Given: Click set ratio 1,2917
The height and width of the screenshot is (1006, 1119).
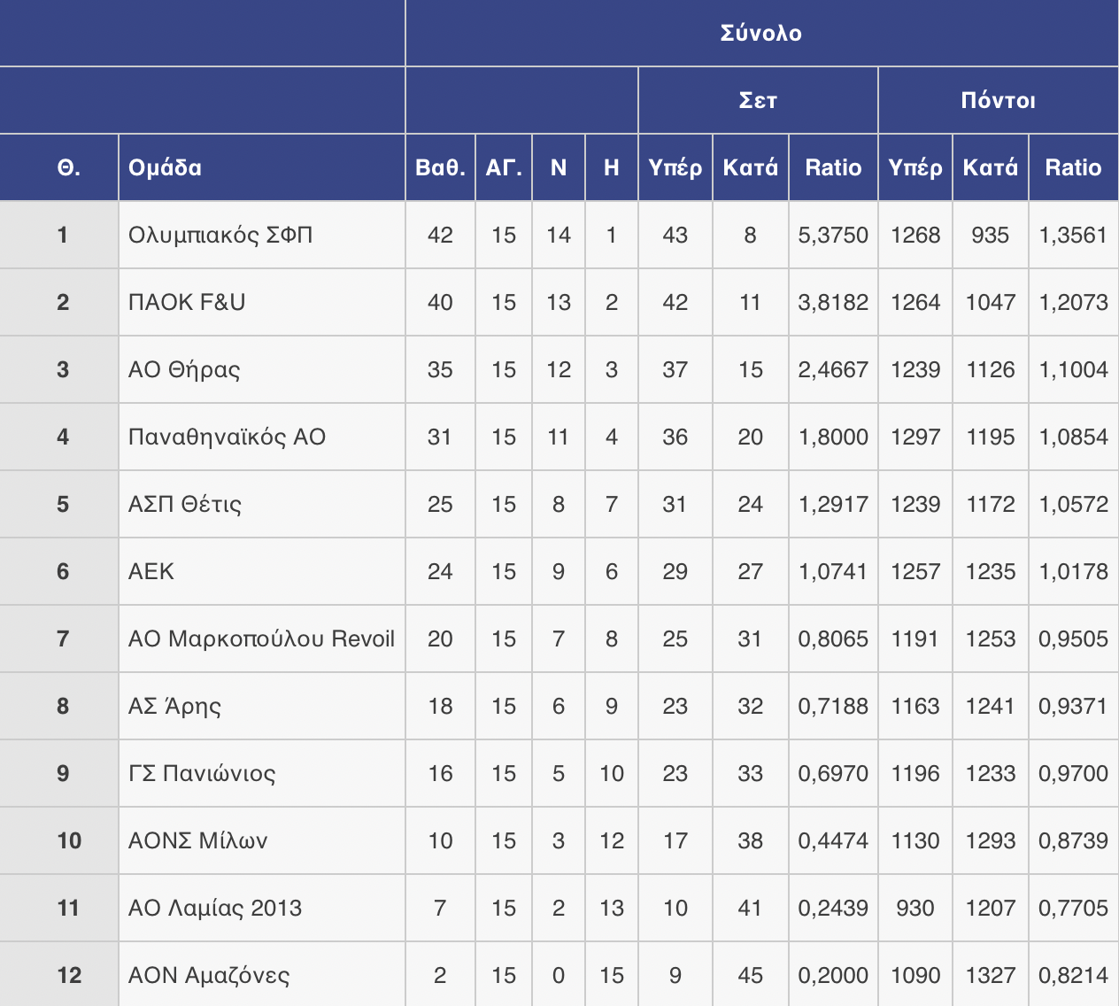Looking at the screenshot, I should pyautogui.click(x=833, y=504).
